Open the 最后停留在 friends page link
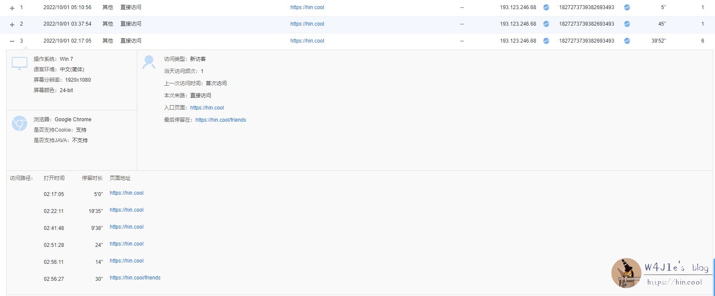This screenshot has width=715, height=296. (220, 120)
